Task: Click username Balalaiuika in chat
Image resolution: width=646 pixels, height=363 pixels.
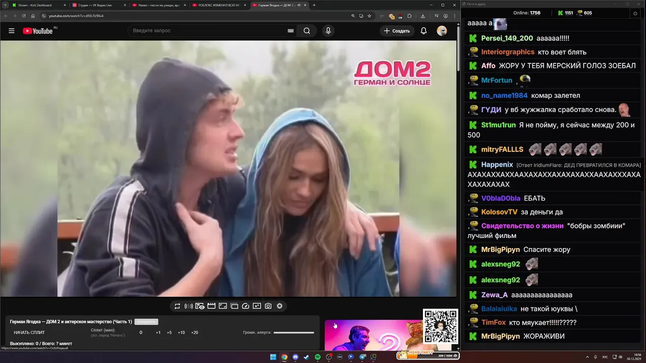Action: [499, 309]
